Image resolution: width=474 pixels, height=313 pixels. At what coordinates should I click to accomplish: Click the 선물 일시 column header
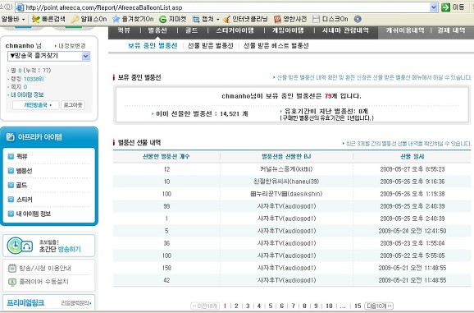(x=412, y=156)
